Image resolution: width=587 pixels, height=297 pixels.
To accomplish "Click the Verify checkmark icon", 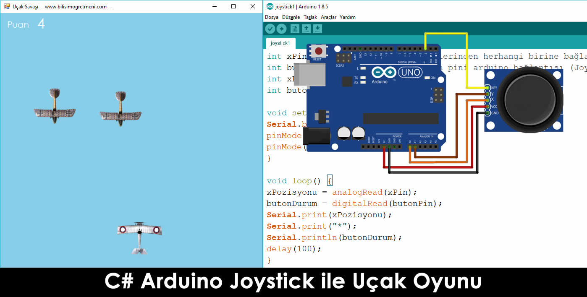I will [x=270, y=29].
